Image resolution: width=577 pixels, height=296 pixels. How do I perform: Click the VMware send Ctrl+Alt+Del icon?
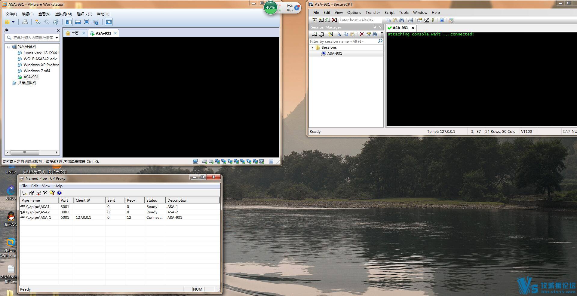pyautogui.click(x=25, y=22)
